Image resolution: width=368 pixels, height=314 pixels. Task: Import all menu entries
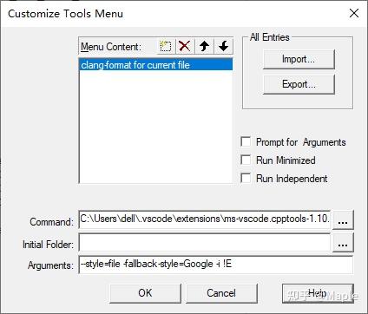coord(299,59)
